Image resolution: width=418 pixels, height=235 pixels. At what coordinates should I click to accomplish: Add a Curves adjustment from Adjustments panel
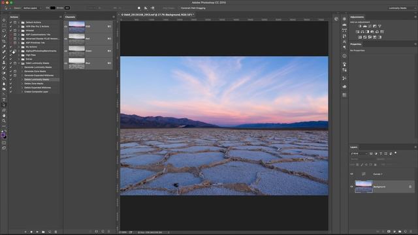click(370, 26)
